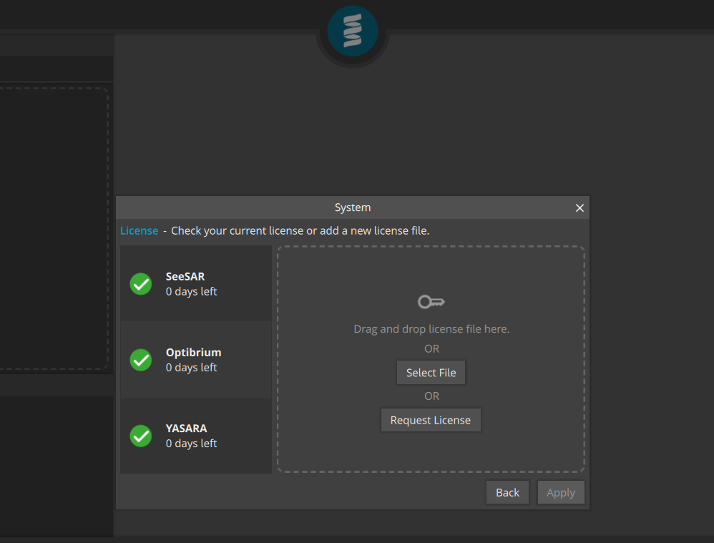Click the SeeSAR logo icon at top
The height and width of the screenshot is (543, 714).
pos(353,31)
